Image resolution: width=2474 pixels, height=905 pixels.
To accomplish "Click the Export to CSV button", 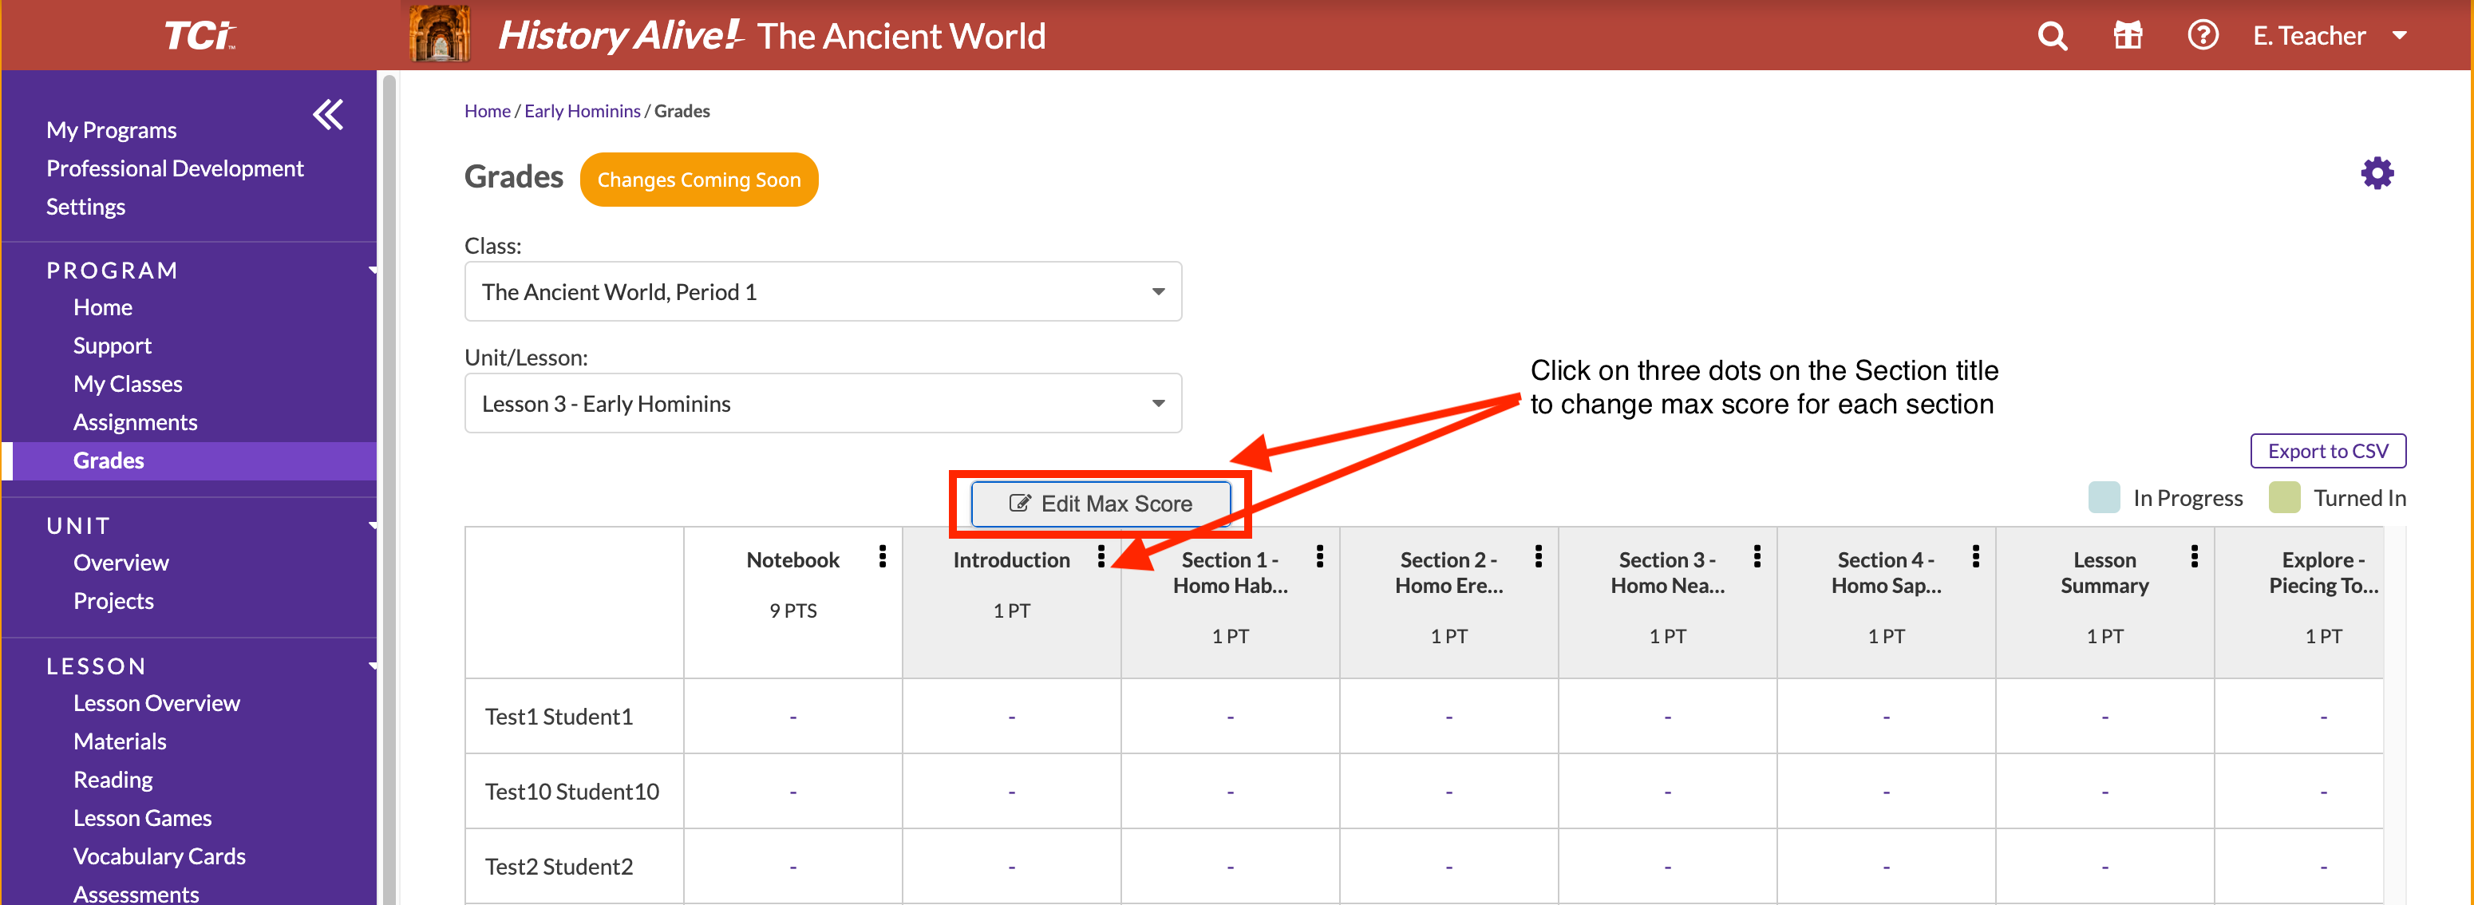I will pyautogui.click(x=2327, y=452).
